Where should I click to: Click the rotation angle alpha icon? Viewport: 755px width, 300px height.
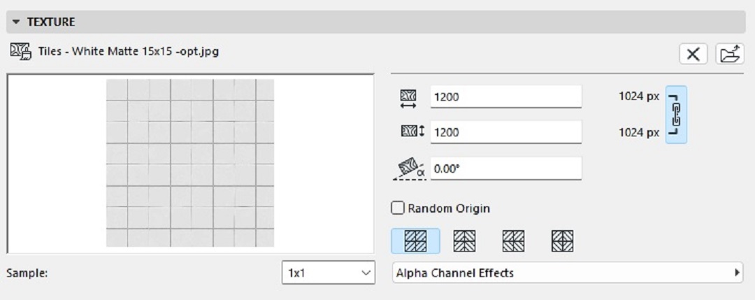(410, 169)
